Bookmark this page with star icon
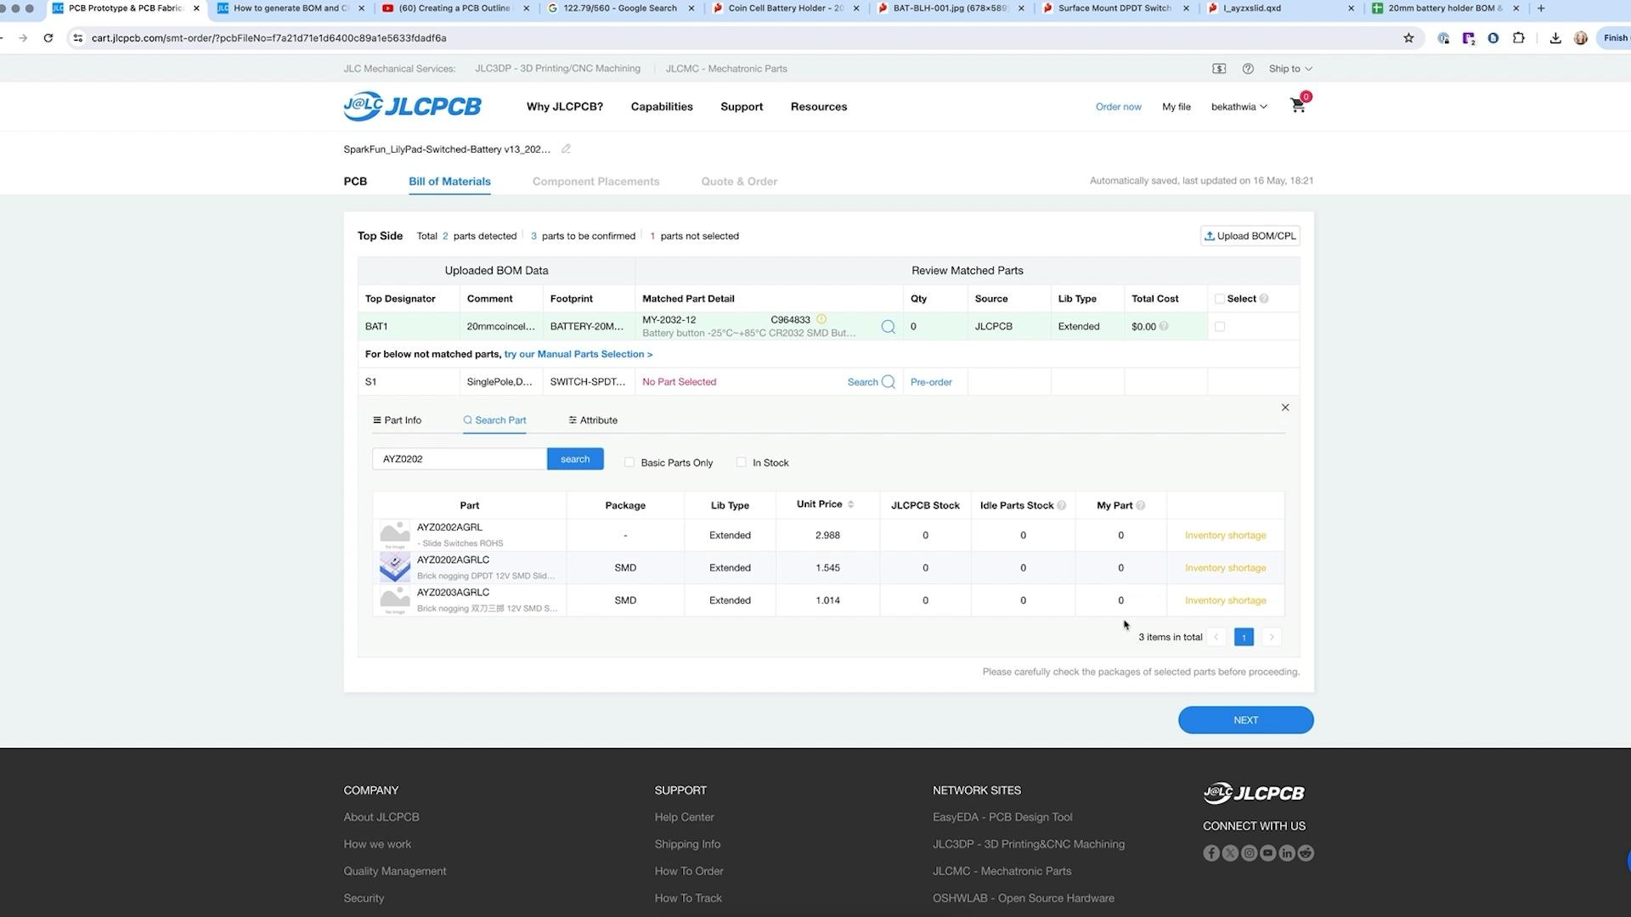The width and height of the screenshot is (1631, 917). [x=1408, y=38]
